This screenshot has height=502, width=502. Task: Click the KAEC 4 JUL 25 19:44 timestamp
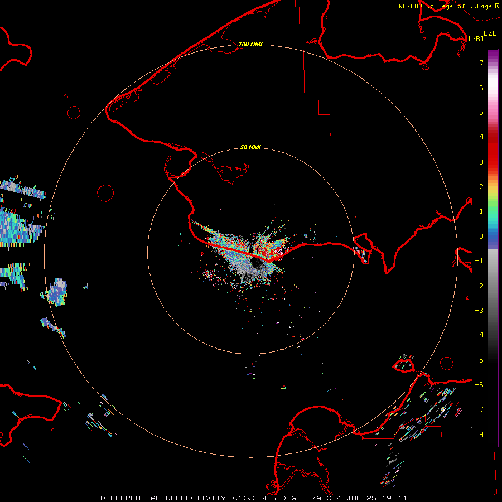359,498
